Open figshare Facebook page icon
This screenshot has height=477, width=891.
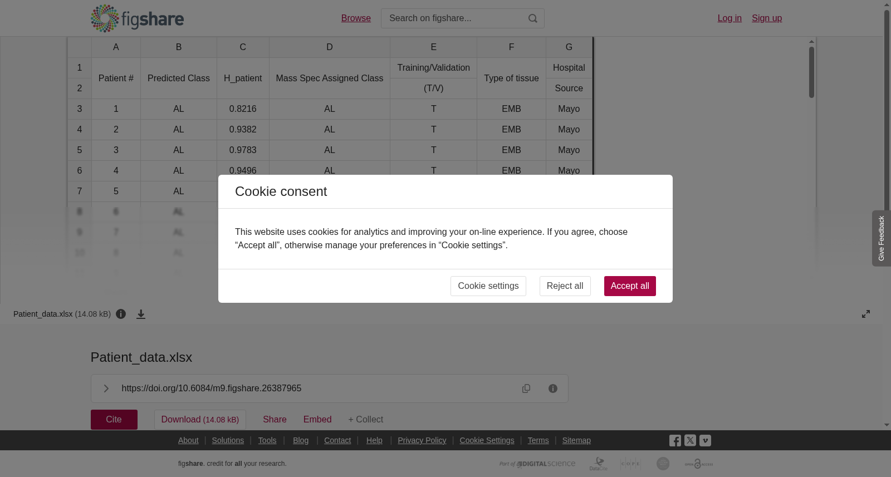[x=675, y=441]
